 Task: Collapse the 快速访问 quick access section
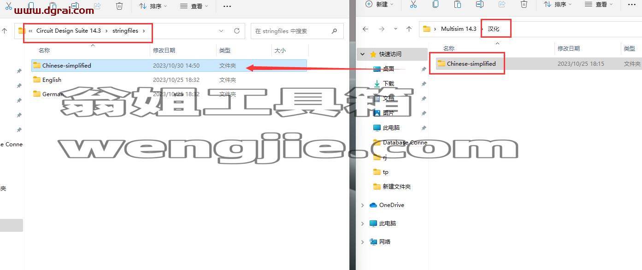[x=363, y=54]
